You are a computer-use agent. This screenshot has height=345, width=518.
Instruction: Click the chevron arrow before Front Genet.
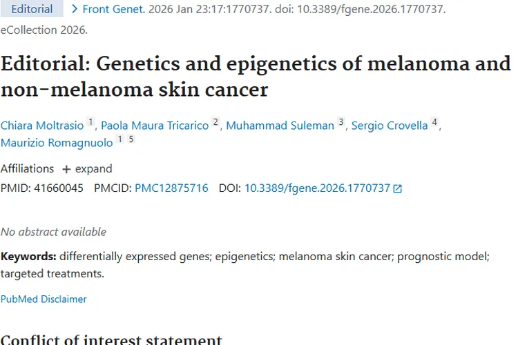[75, 9]
